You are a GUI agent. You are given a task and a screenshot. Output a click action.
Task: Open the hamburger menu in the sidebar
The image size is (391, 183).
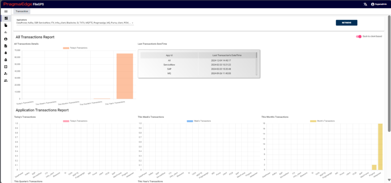point(6,11)
